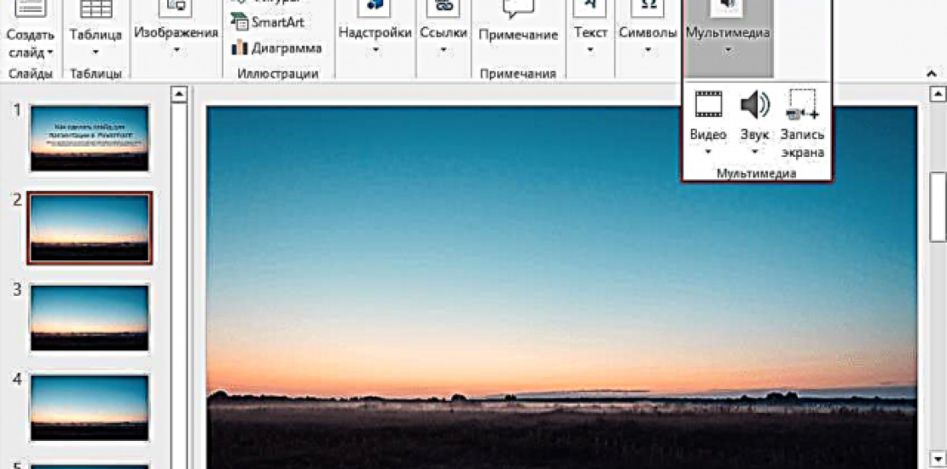Click the Примечание comment icon
This screenshot has width=947, height=469.
[518, 10]
